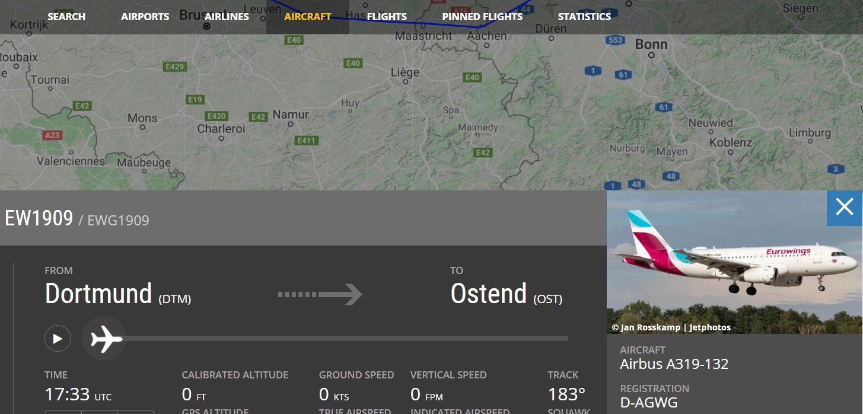
Task: Click the red A23 road shield
Action: (x=52, y=135)
